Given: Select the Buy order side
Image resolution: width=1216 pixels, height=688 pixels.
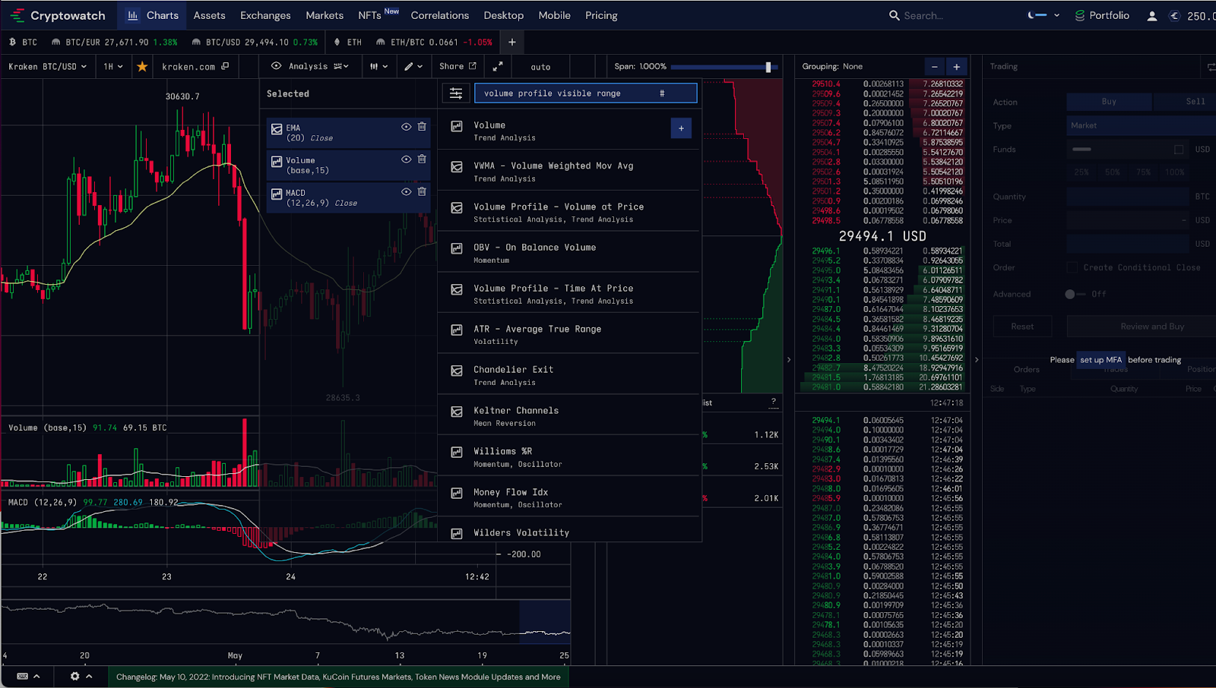Looking at the screenshot, I should tap(1109, 102).
